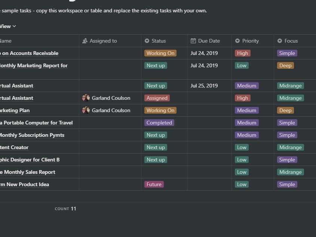Open the Future status tag
The height and width of the screenshot is (237, 316).
coord(154,184)
